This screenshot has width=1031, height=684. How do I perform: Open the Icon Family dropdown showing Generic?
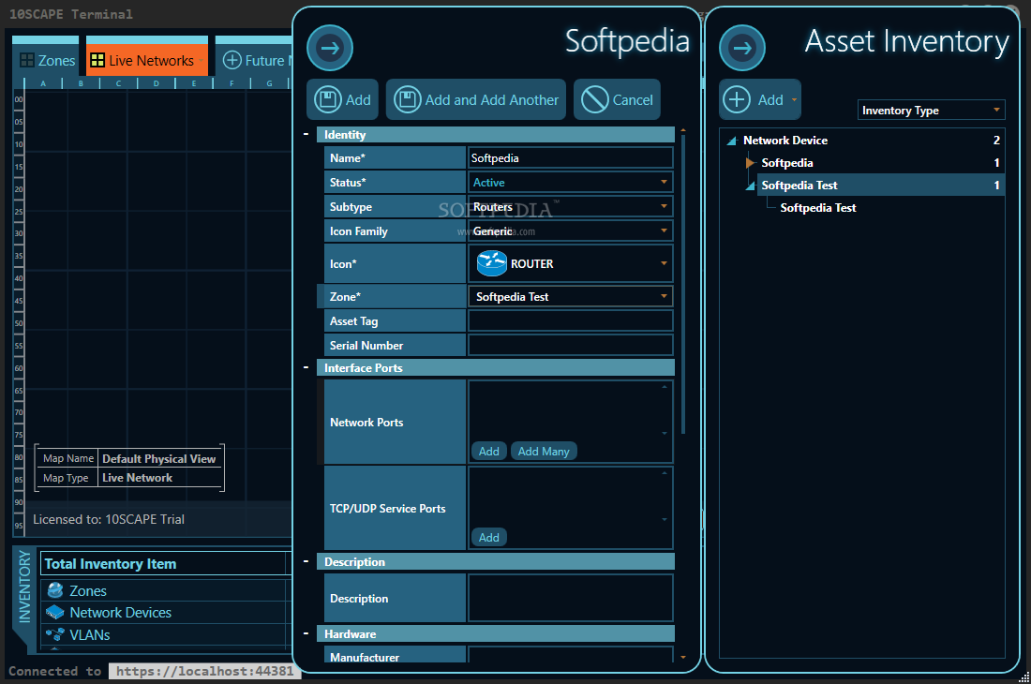tap(571, 230)
